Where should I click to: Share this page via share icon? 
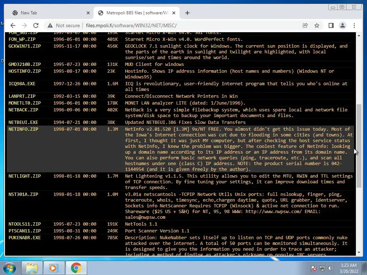click(x=305, y=25)
